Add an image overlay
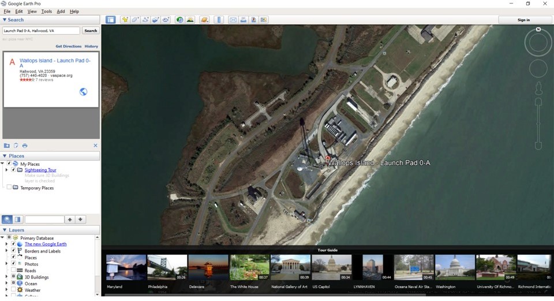Viewport: 554px width, 301px height. point(155,20)
